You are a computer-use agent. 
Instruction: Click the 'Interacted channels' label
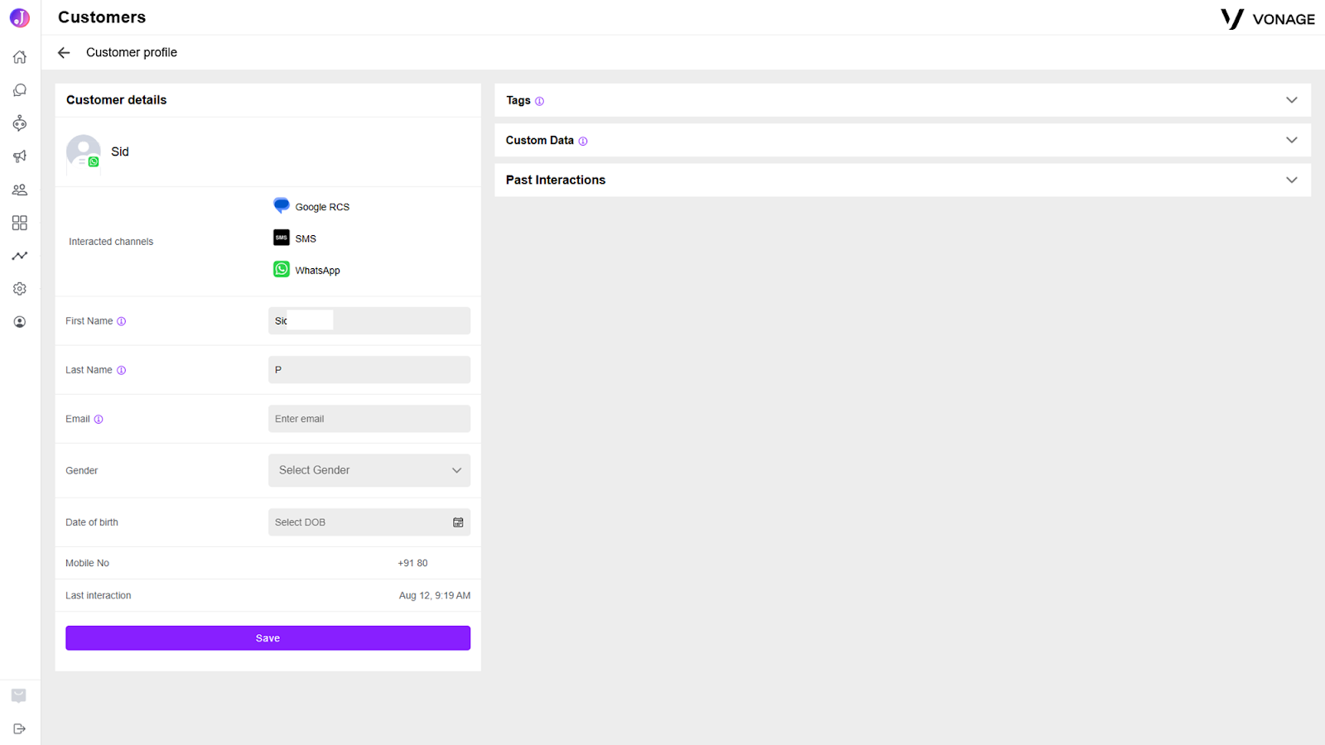tap(111, 242)
